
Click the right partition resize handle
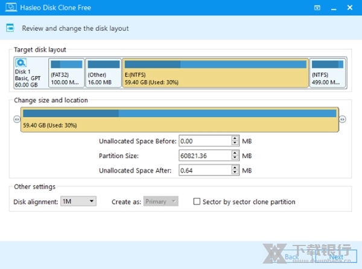[x=342, y=119]
